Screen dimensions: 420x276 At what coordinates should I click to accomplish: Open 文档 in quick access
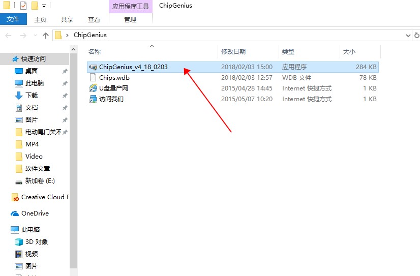pyautogui.click(x=32, y=108)
